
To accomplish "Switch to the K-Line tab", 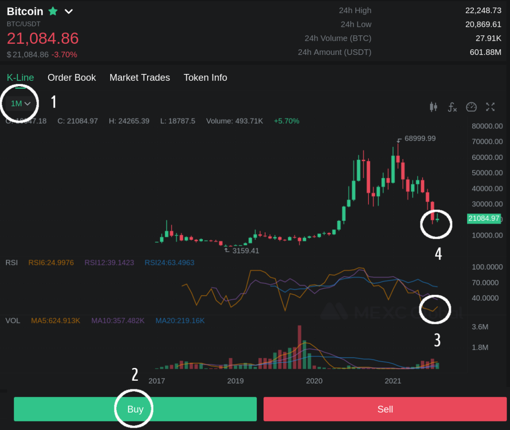I will [20, 77].
